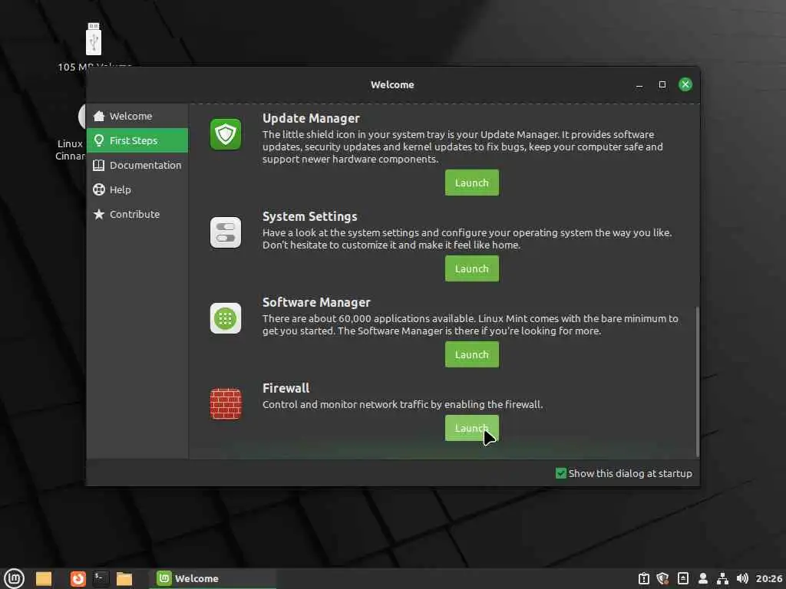The height and width of the screenshot is (589, 786).
Task: Click the book icon beside Documentation
Action: 99,166
